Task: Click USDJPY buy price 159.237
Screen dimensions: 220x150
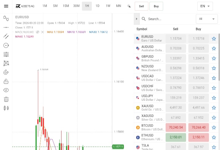Action: [199, 98]
